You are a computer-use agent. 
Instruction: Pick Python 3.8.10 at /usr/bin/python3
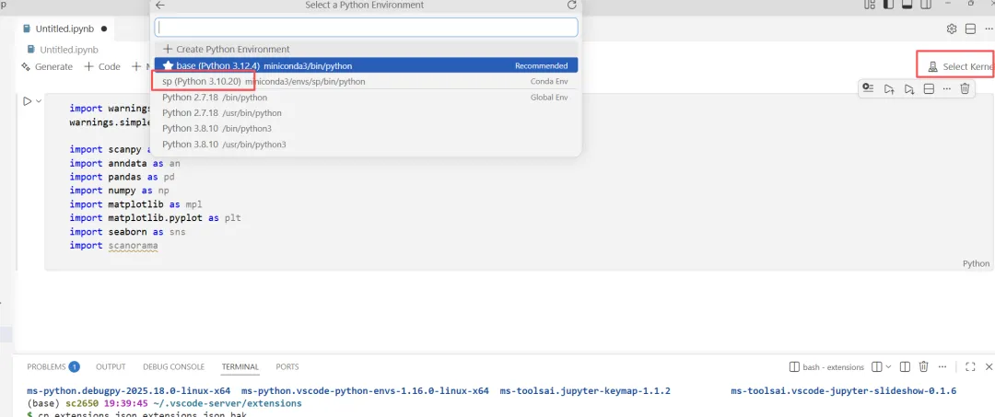(366, 145)
